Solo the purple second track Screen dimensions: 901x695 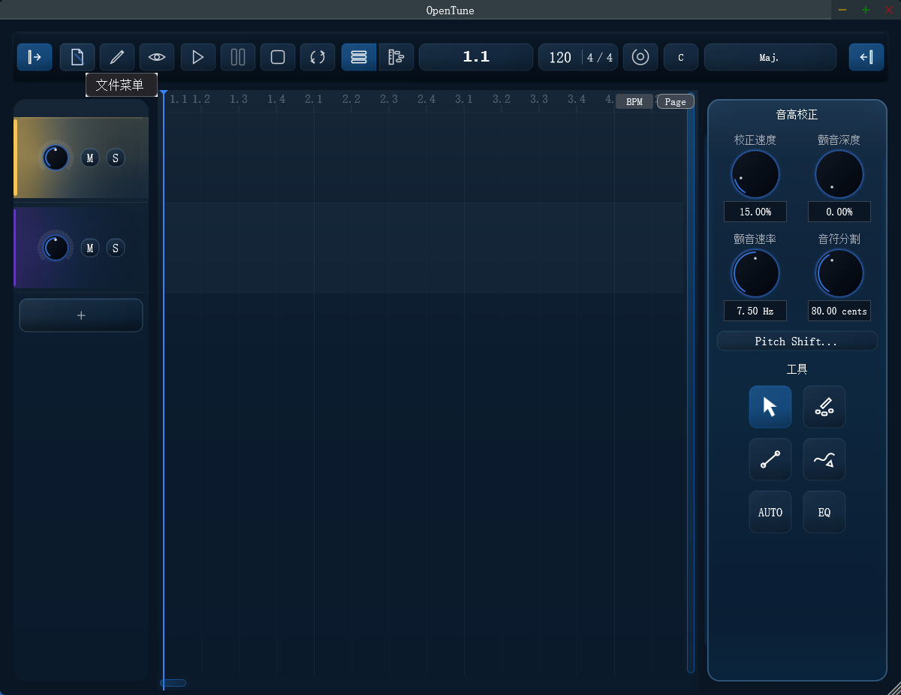[115, 248]
